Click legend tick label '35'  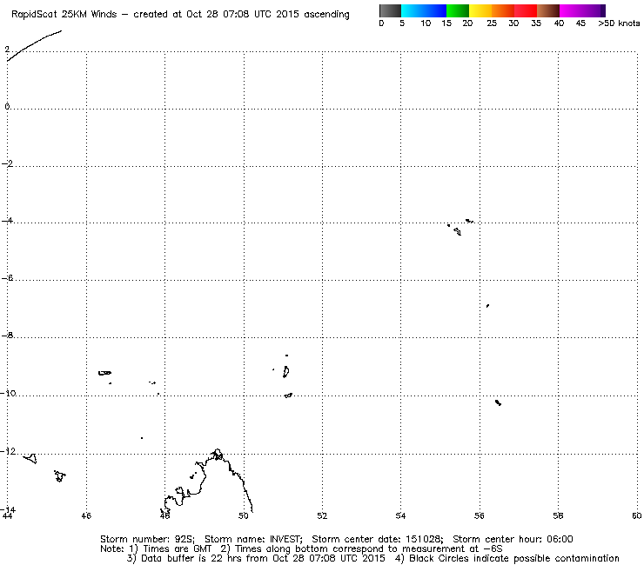pyautogui.click(x=536, y=23)
